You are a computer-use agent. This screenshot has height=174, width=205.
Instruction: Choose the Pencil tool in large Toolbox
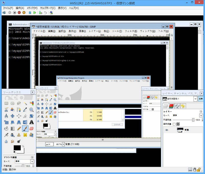point(19,129)
